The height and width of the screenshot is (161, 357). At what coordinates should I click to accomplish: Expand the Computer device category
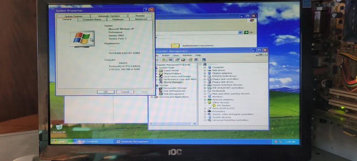205,68
